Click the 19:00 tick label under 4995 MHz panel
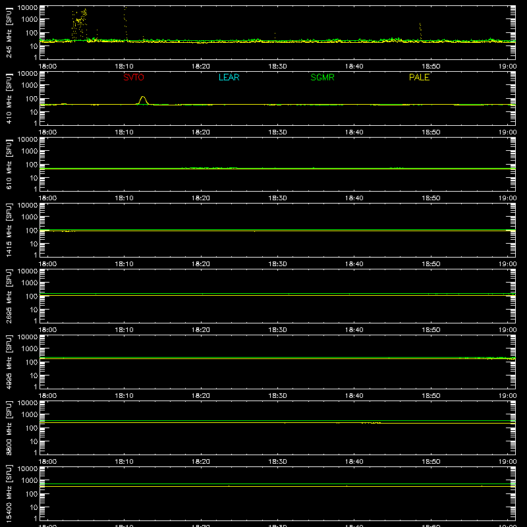This screenshot has height=527, width=527. 507,396
